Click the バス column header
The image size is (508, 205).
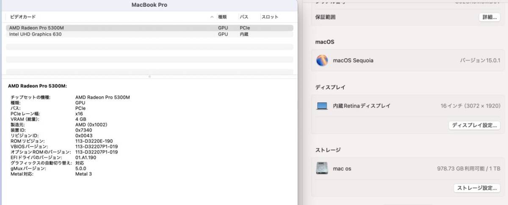(244, 17)
